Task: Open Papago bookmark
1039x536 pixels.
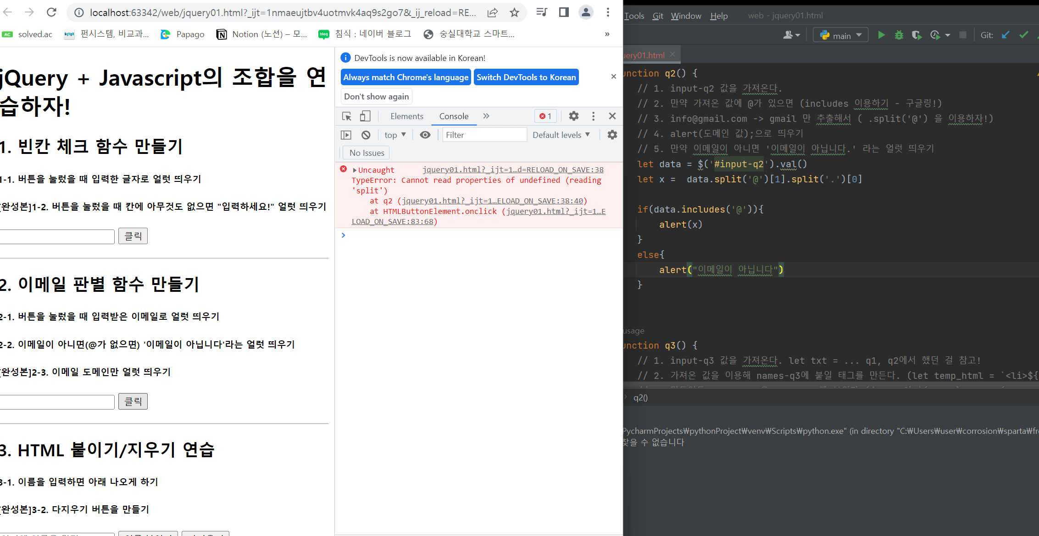Action: pyautogui.click(x=183, y=34)
